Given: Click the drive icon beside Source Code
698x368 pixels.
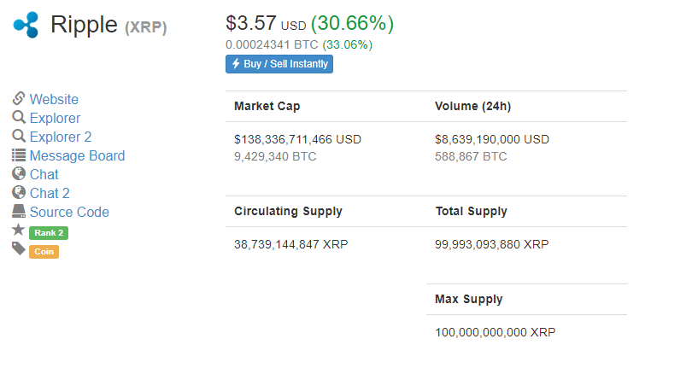Looking at the screenshot, I should tap(19, 211).
